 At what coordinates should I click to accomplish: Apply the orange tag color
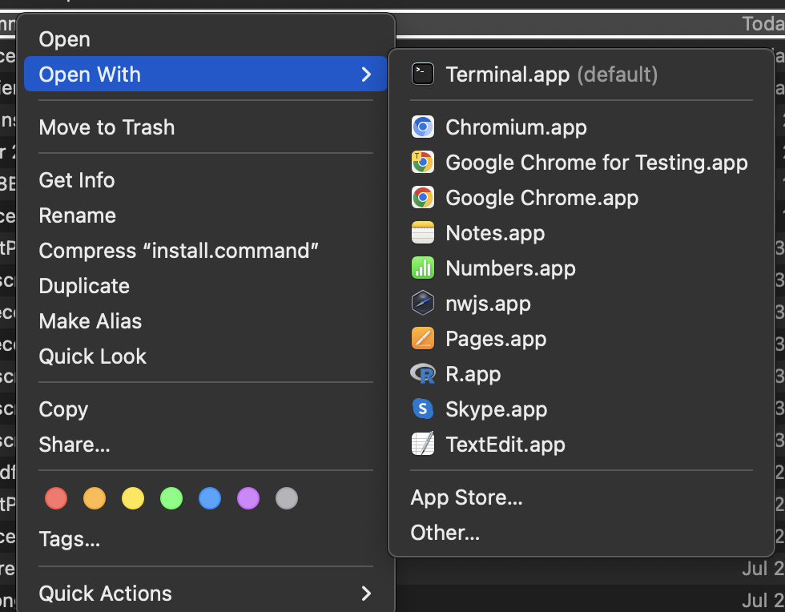(x=95, y=498)
